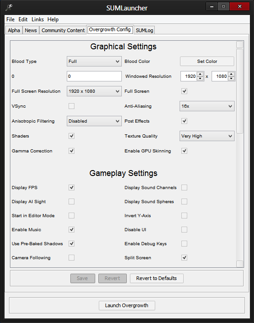Image resolution: width=254 pixels, height=323 pixels.
Task: Increase windowed resolution width with up arrow
Action: 200,74
